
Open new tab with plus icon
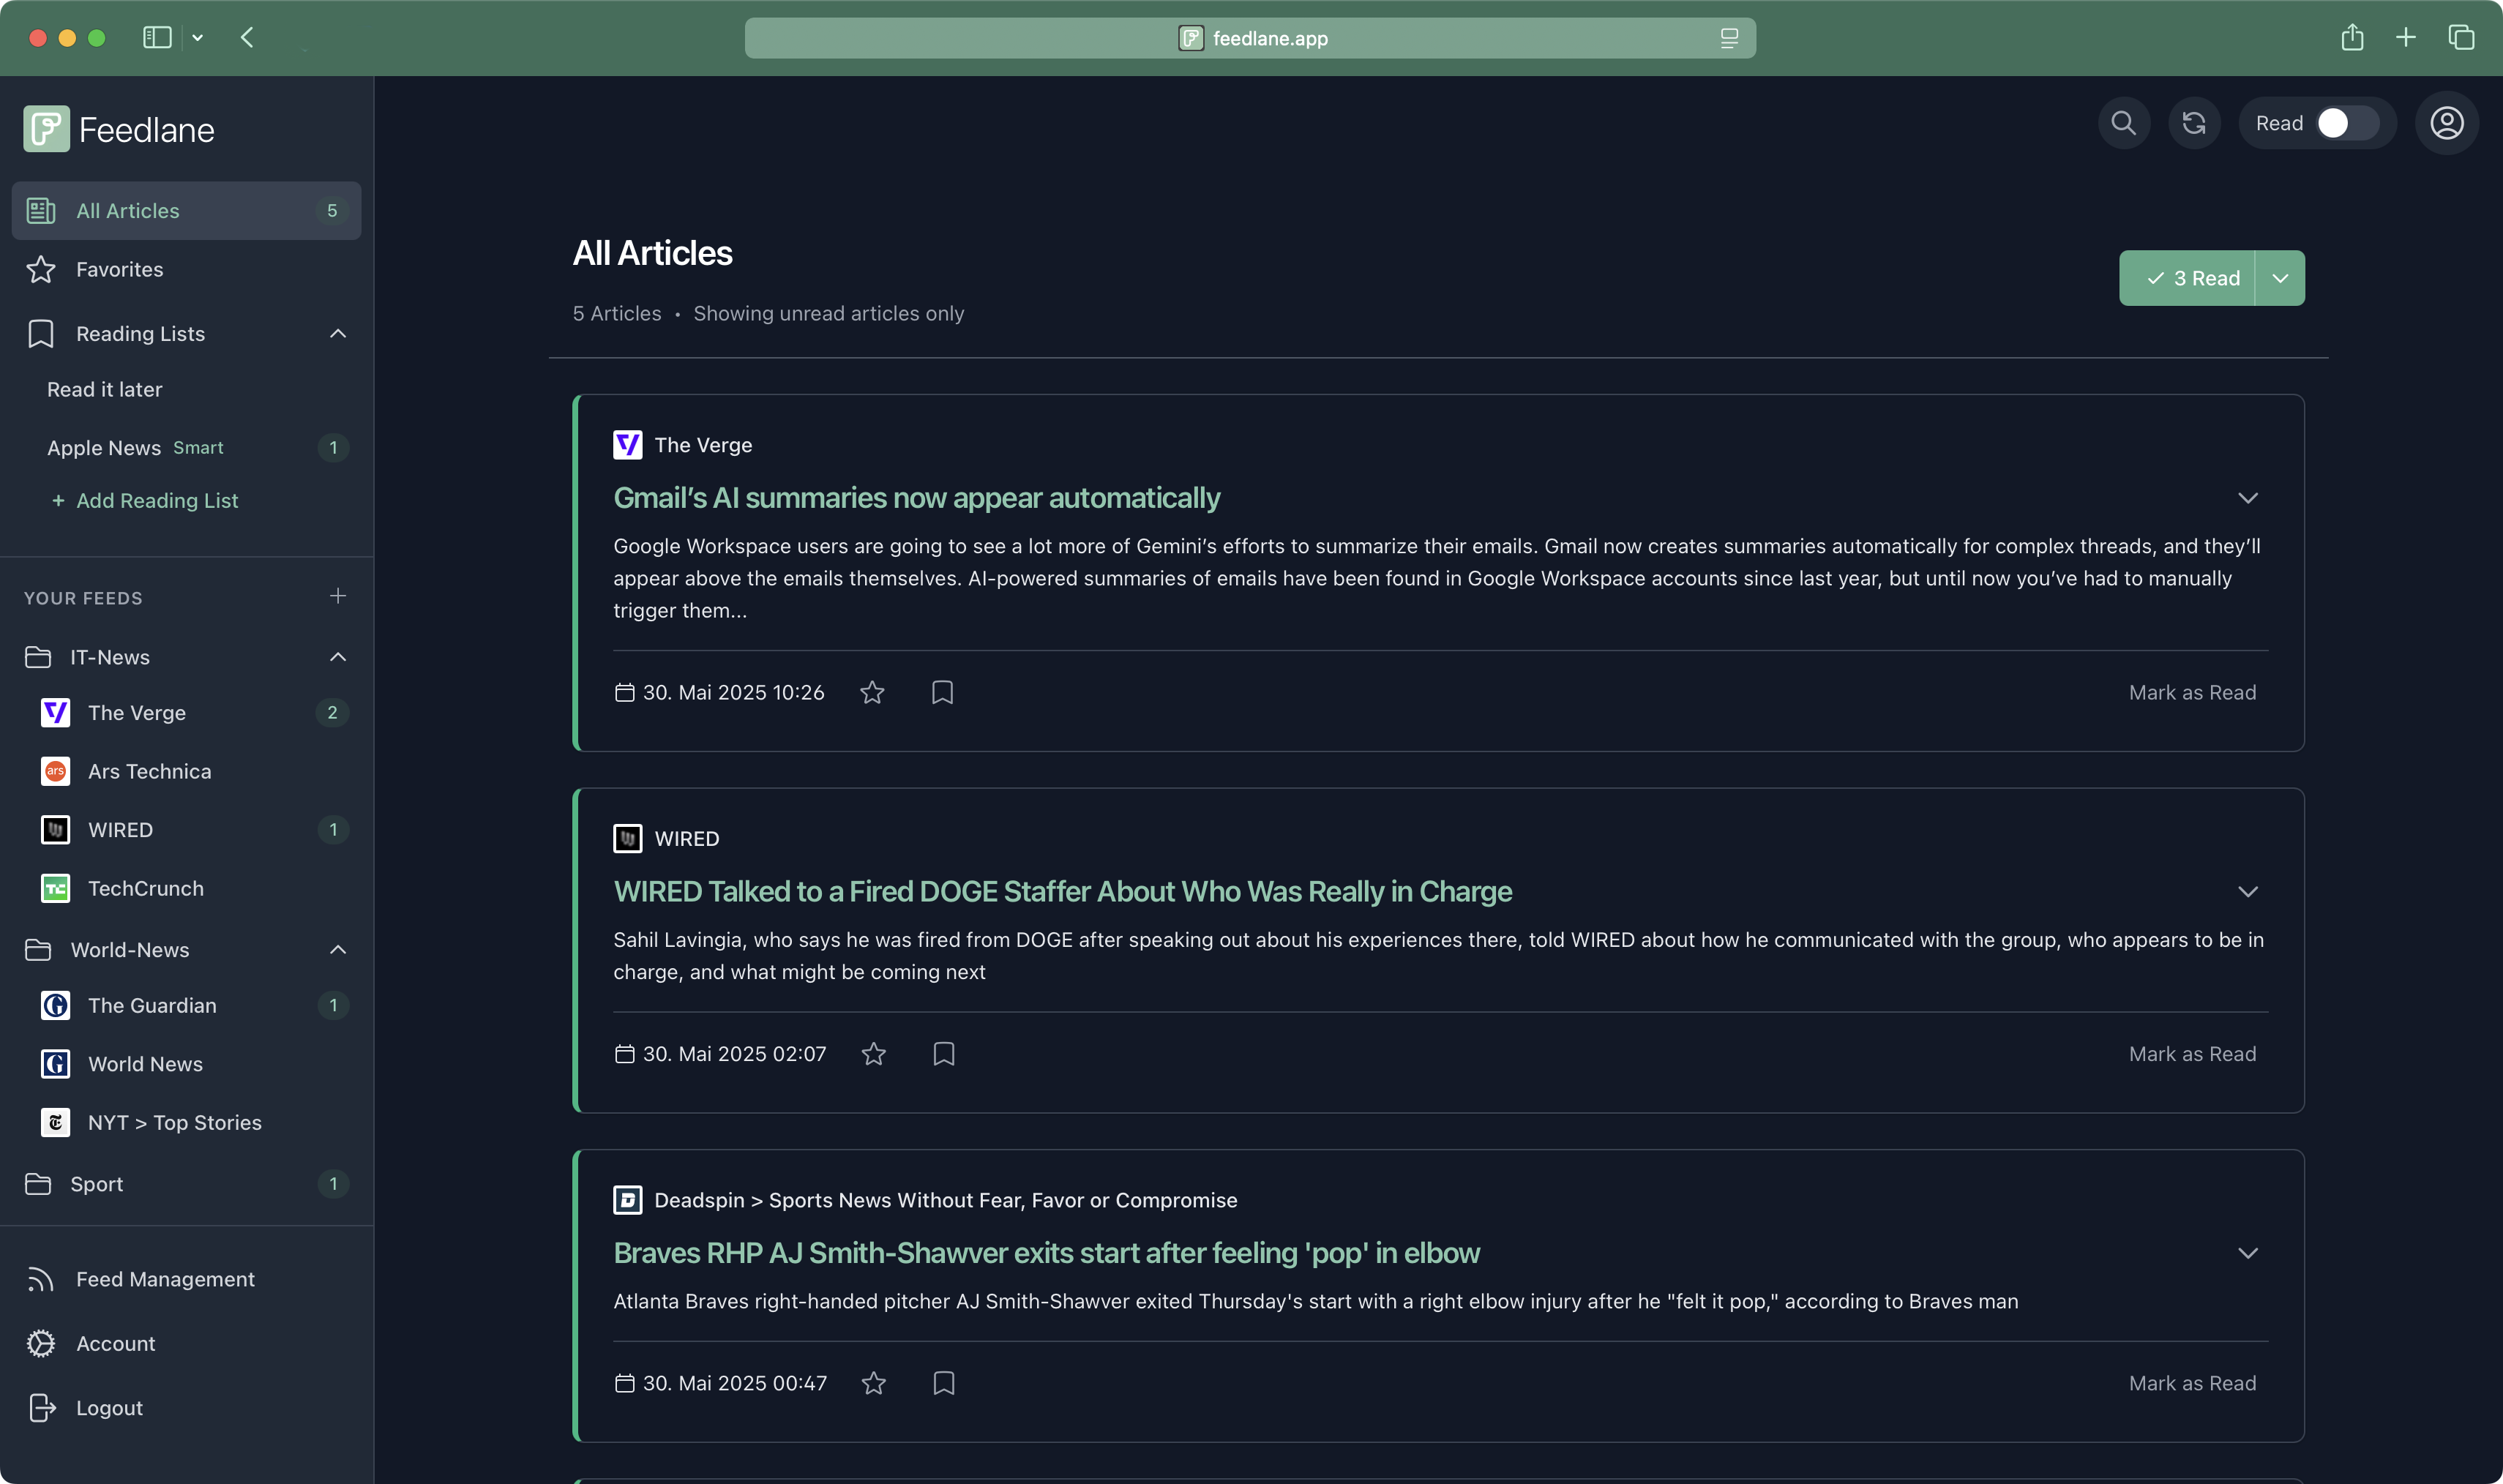[x=2406, y=38]
